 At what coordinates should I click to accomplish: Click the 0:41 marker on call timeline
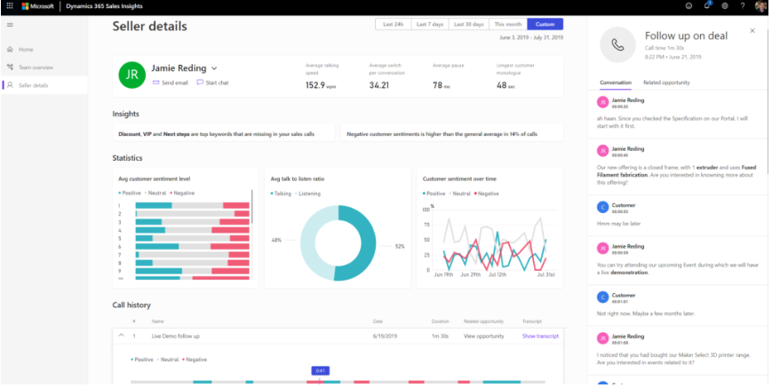point(320,370)
